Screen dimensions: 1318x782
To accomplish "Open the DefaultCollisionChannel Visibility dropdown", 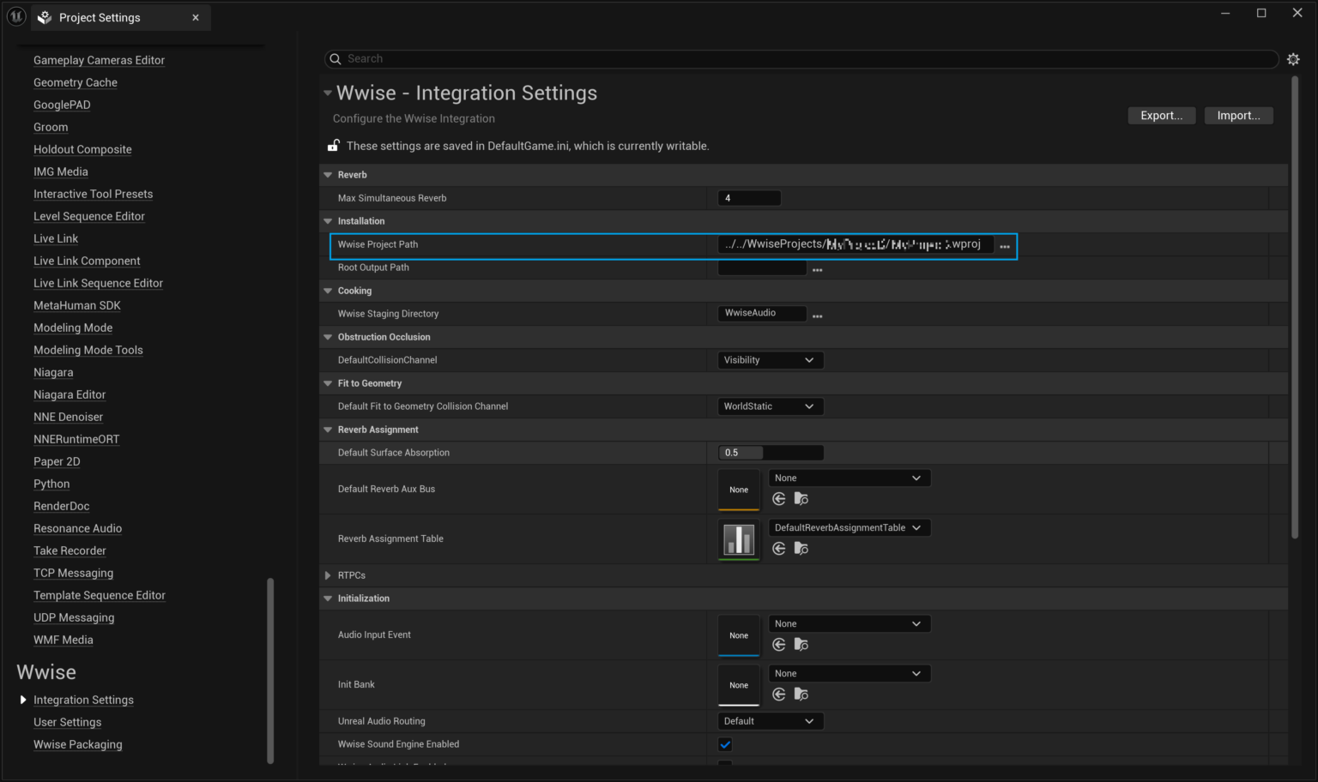I will click(x=770, y=359).
